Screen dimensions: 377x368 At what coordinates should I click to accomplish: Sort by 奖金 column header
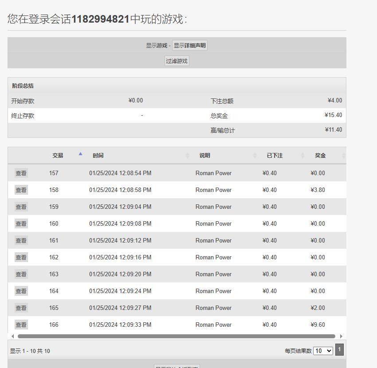pyautogui.click(x=320, y=156)
